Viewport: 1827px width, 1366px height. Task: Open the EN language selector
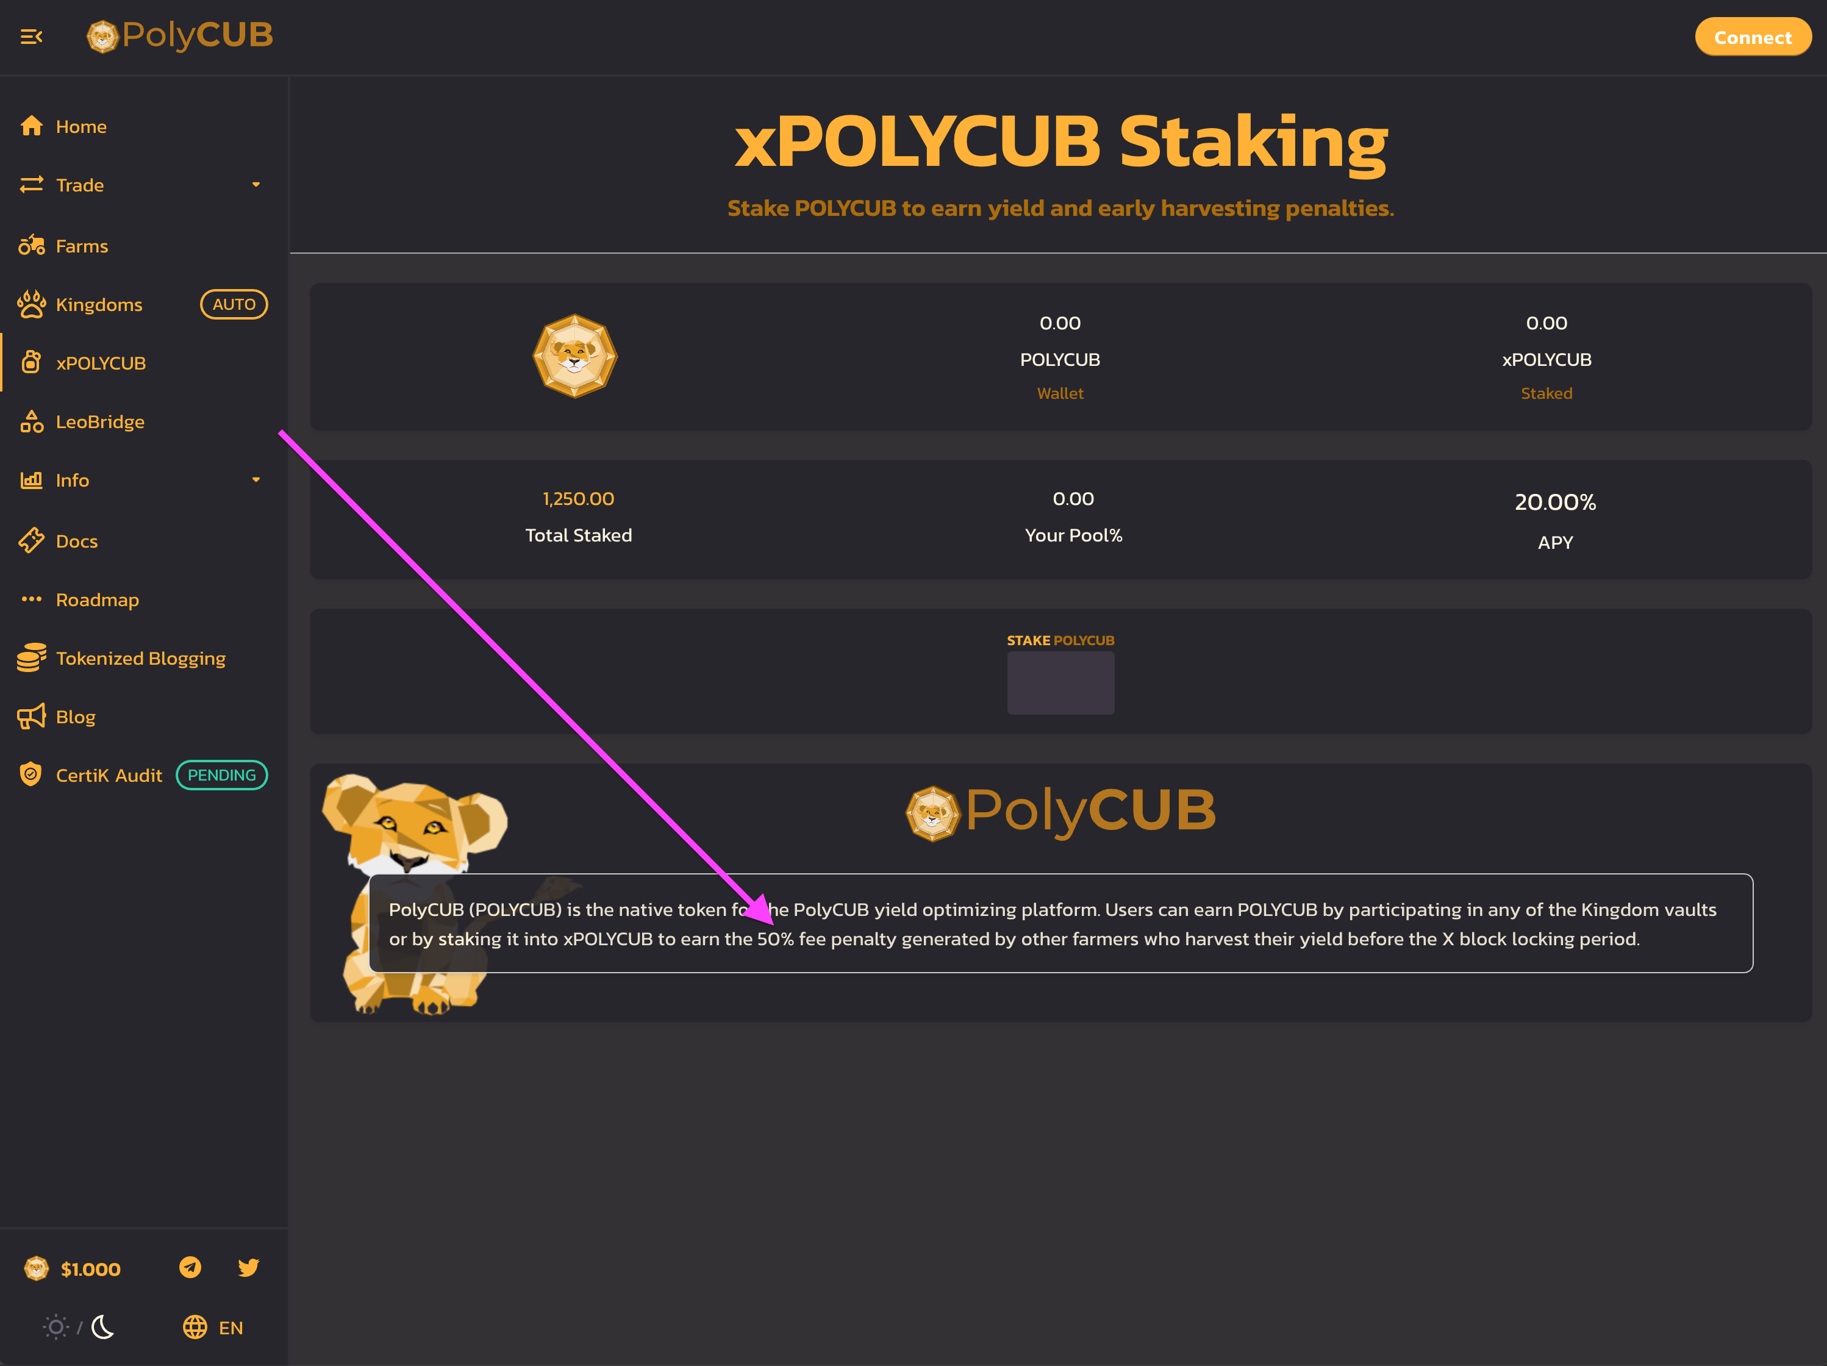[231, 1328]
